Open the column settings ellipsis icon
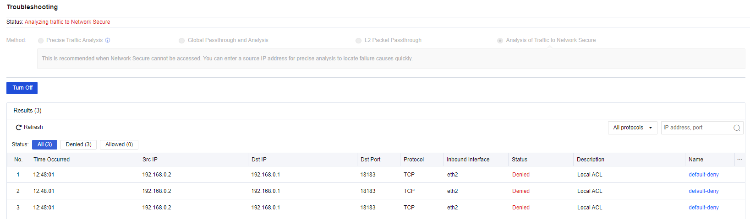The width and height of the screenshot is (750, 219). [739, 160]
